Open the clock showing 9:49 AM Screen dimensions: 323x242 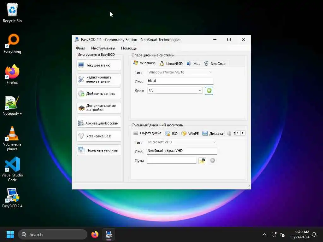pyautogui.click(x=300, y=234)
